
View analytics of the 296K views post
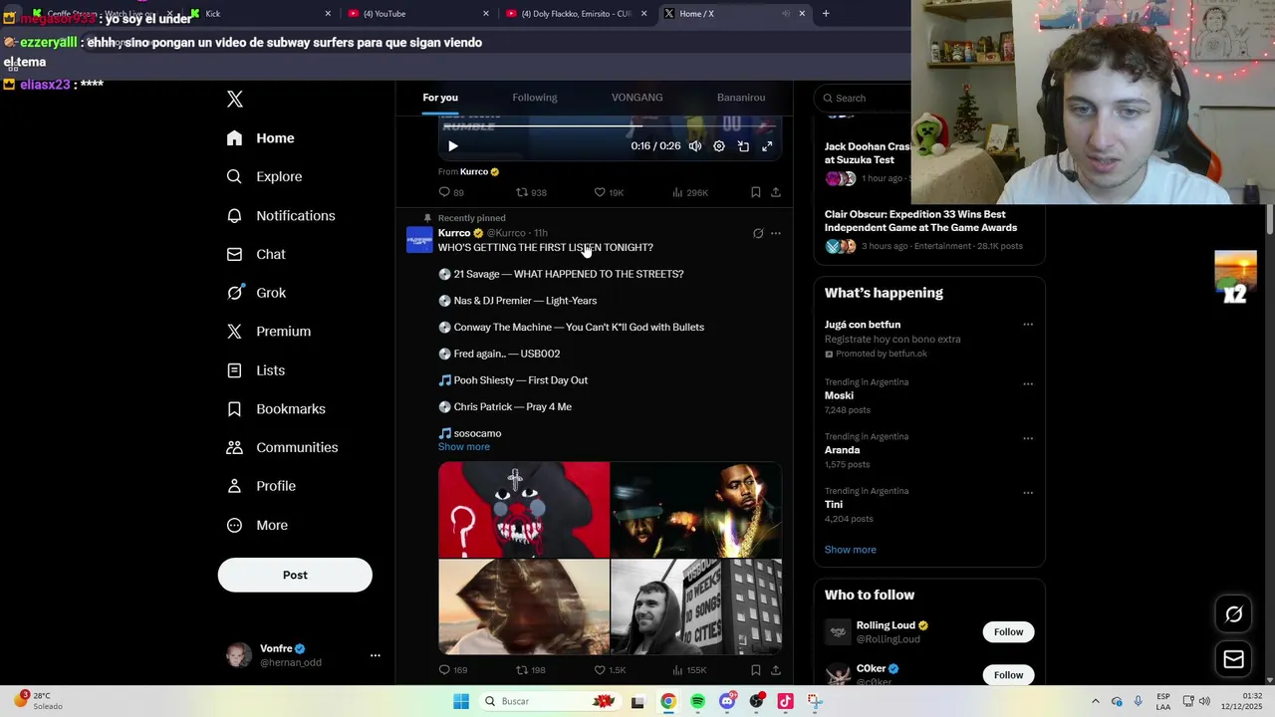click(690, 192)
